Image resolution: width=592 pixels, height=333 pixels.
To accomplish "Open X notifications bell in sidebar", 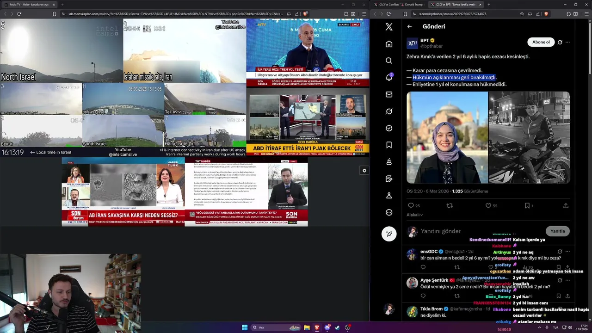I will point(389,77).
